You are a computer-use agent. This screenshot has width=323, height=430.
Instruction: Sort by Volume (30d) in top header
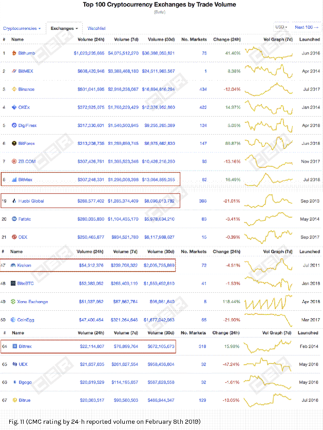(x=161, y=39)
